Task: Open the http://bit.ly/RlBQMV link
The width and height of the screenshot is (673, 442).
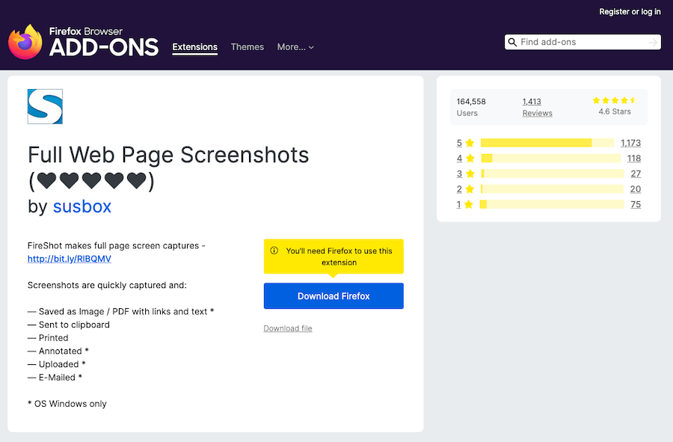Action: [x=70, y=259]
